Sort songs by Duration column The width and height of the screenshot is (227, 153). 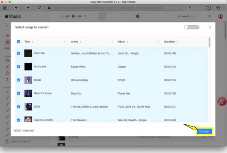(177, 42)
